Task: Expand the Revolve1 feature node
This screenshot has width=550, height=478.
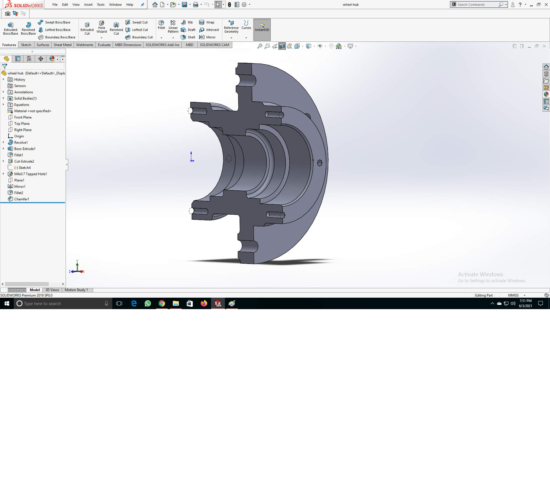Action: (x=3, y=142)
